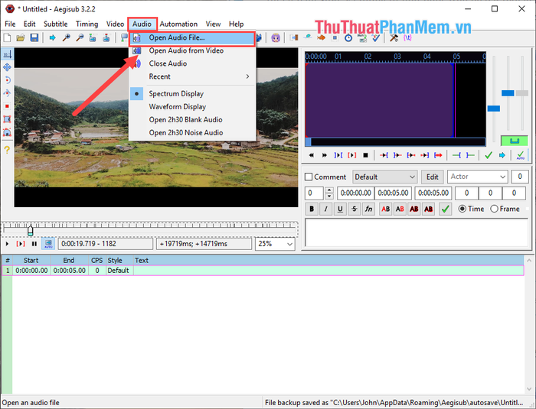The height and width of the screenshot is (409, 536).
Task: Click the Jump to frame arrow icon
Action: click(x=52, y=37)
